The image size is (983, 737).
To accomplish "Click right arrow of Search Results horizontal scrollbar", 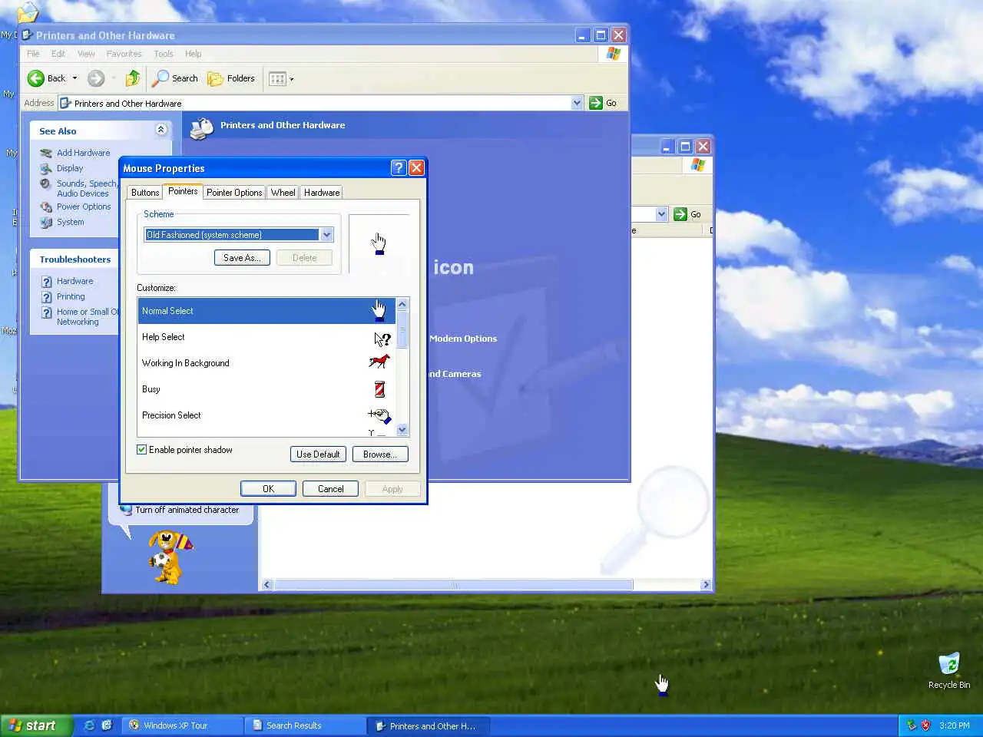I will [706, 585].
